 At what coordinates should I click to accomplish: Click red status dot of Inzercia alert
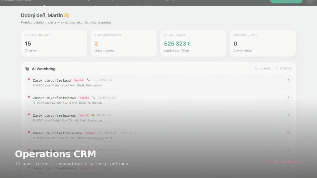coord(29,114)
